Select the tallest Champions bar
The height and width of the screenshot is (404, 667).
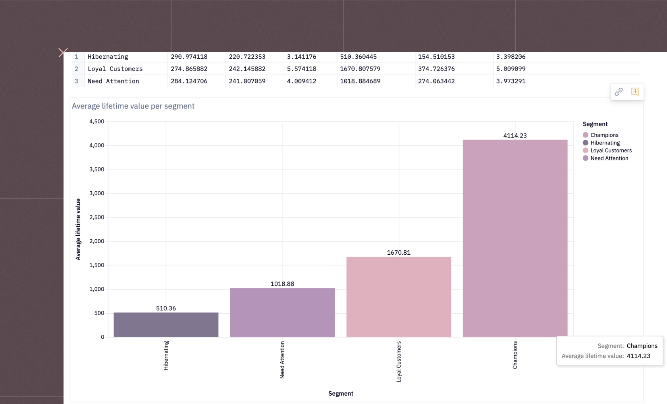pos(515,238)
